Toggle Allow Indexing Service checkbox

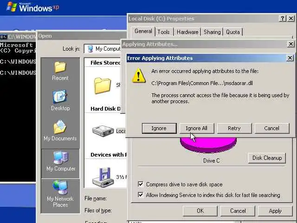click(x=141, y=195)
